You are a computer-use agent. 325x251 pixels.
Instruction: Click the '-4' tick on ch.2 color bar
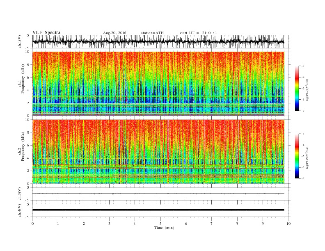(302, 145)
